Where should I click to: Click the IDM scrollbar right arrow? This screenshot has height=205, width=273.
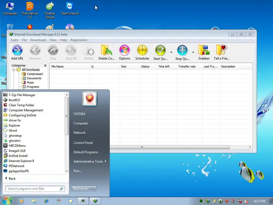(x=250, y=147)
